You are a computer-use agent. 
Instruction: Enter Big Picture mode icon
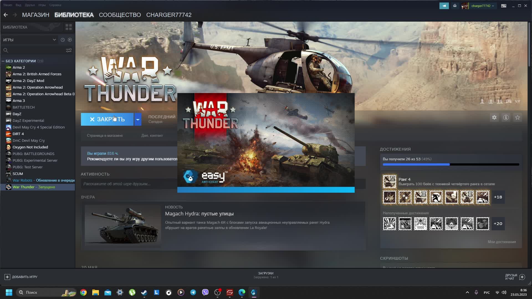(503, 6)
